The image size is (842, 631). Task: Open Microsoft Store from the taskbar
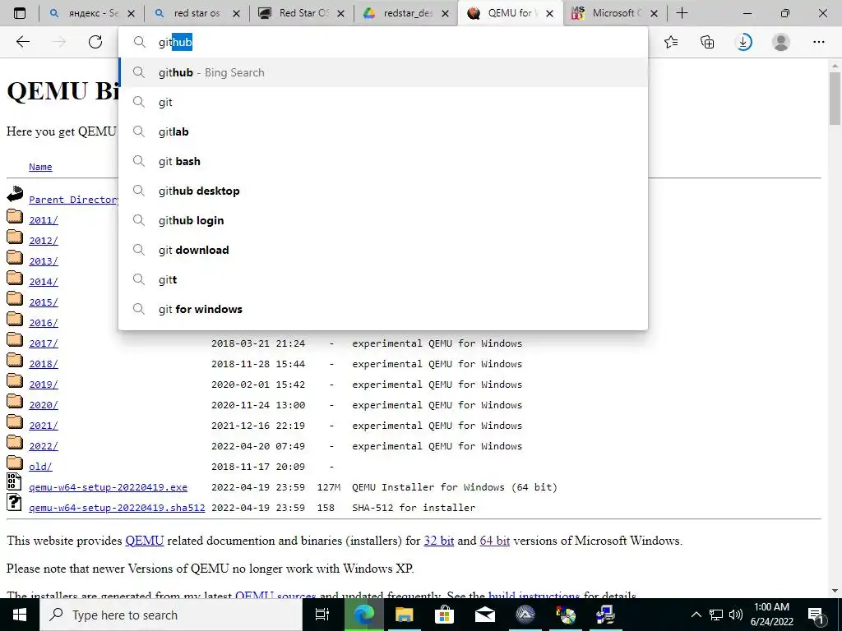pos(444,615)
